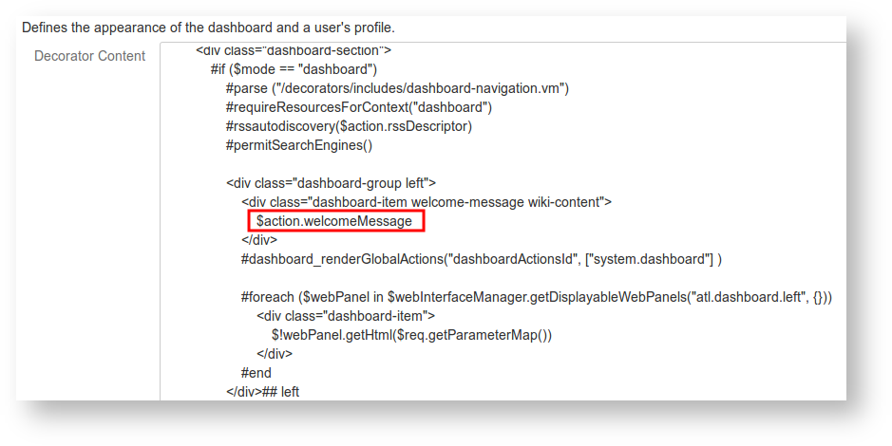Click the description text about dashboard appearance
Viewport: 892px width, 446px height.
tap(208, 27)
